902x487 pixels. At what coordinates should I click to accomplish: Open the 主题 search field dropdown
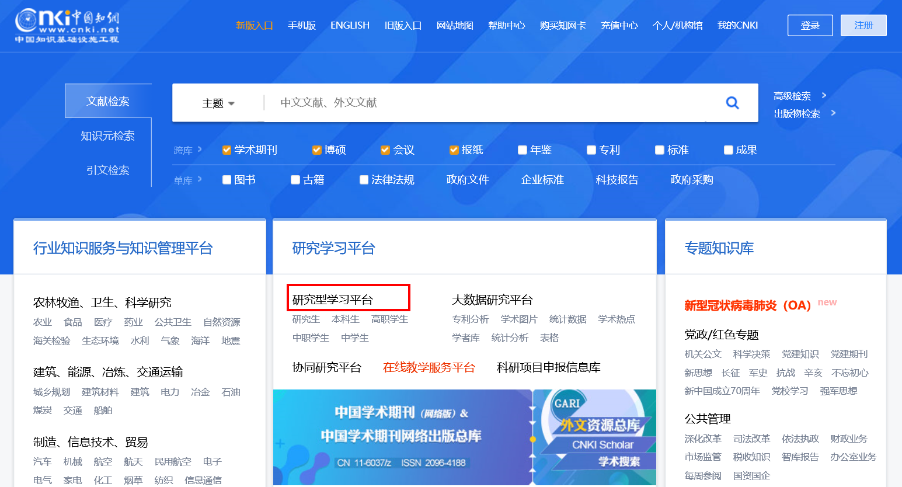(218, 103)
